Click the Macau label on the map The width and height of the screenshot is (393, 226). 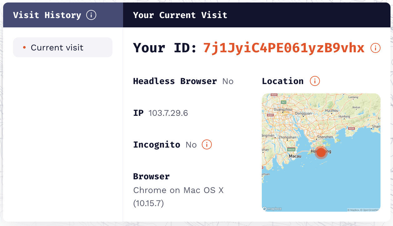pos(295,156)
